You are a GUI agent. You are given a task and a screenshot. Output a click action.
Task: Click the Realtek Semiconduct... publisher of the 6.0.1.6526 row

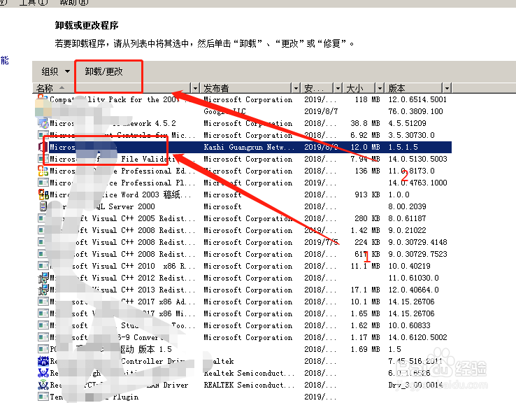(x=249, y=373)
